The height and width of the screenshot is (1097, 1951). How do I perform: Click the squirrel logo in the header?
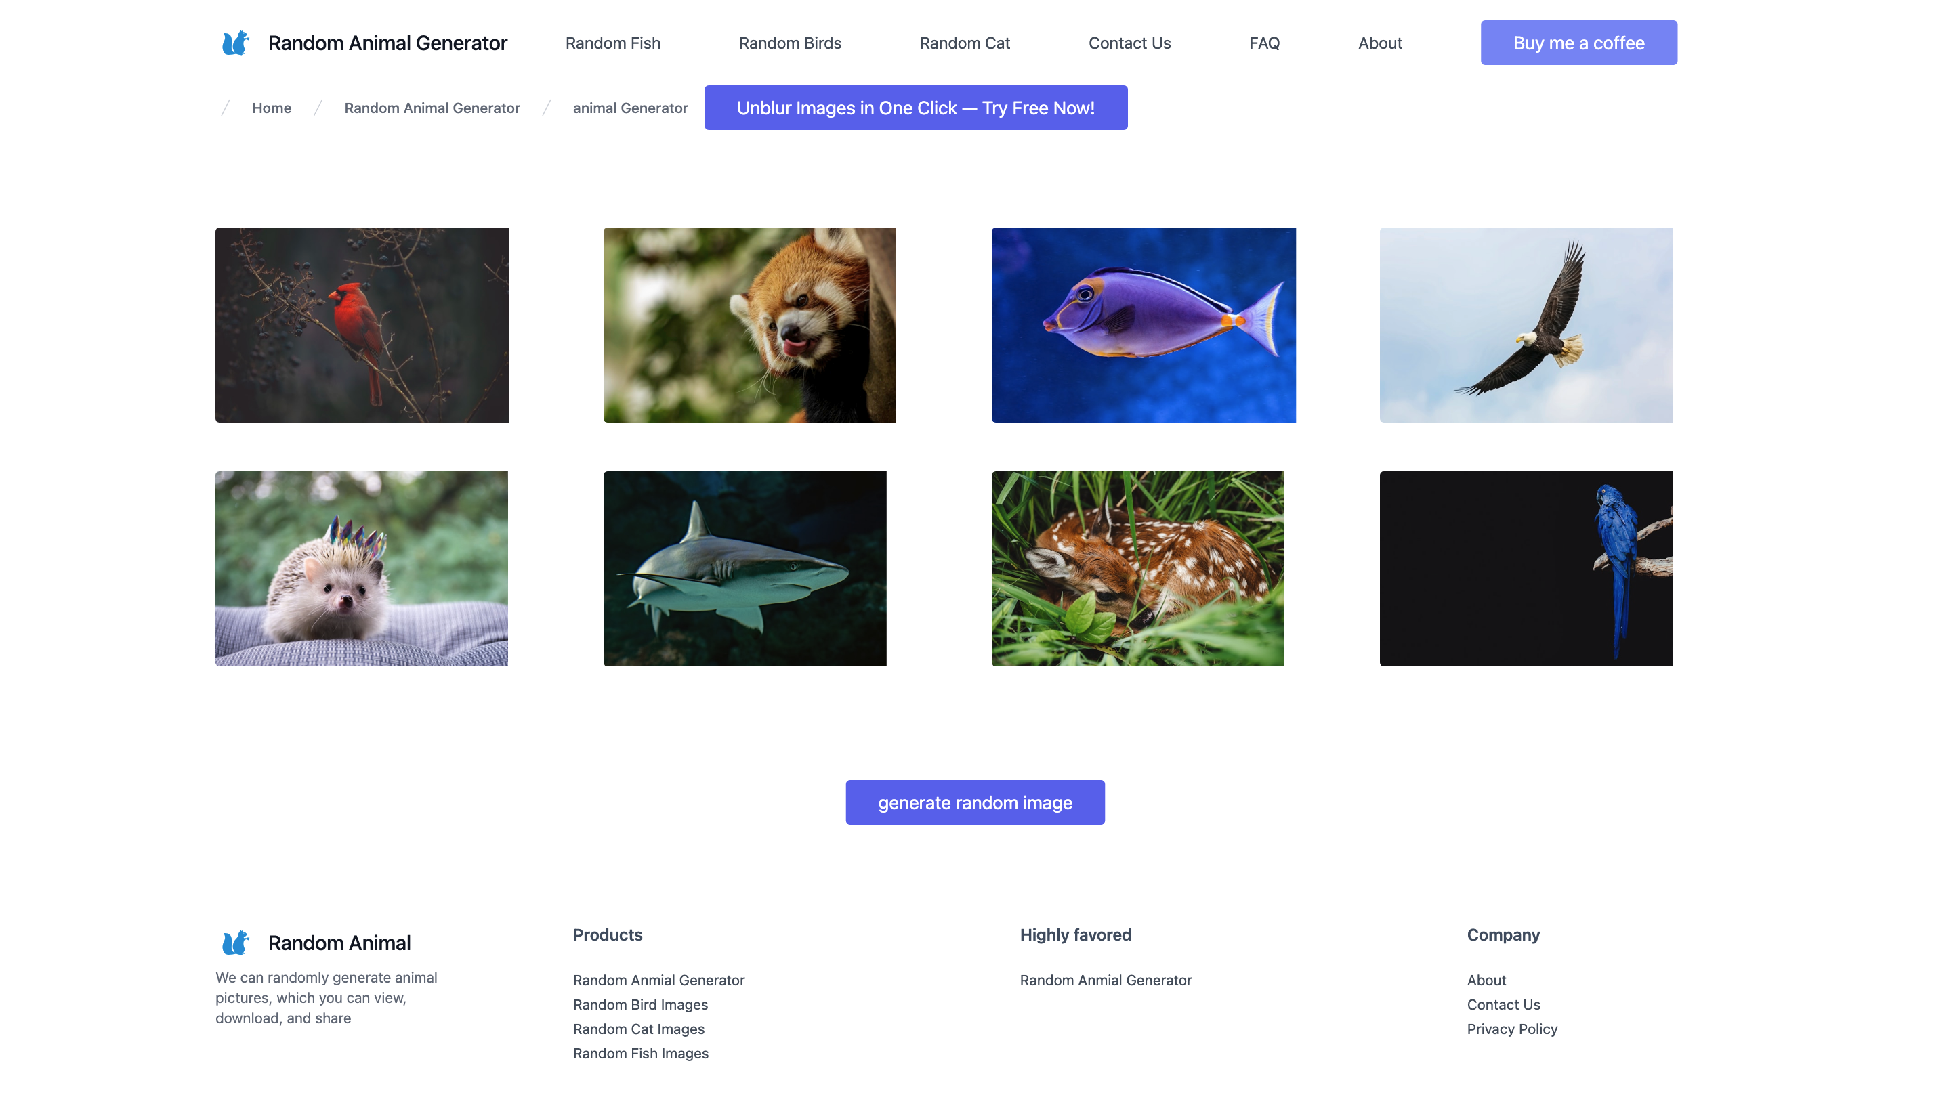pos(234,43)
